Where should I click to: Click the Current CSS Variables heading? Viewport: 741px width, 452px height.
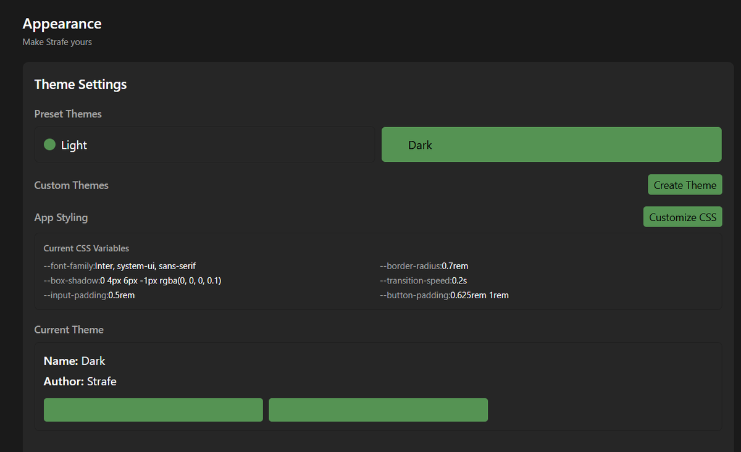pos(86,248)
